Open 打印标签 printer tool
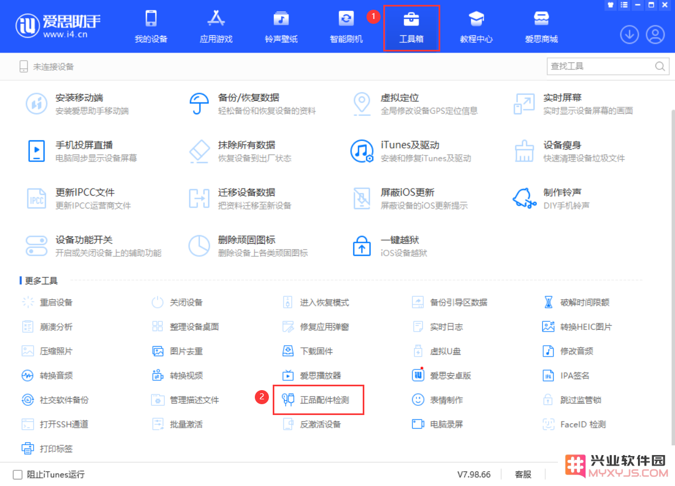Image resolution: width=675 pixels, height=486 pixels. coord(47,449)
